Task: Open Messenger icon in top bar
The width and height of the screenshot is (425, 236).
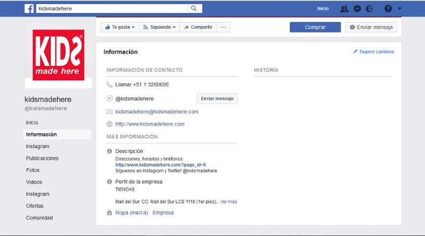Action: tap(357, 9)
